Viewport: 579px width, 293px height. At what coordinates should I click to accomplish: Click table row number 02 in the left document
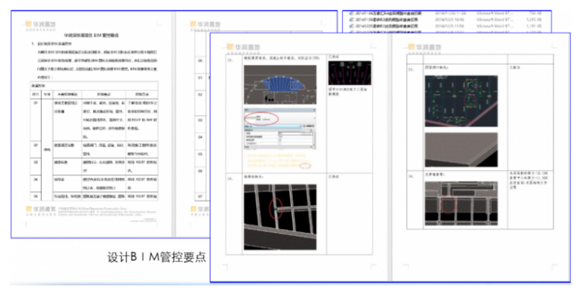click(36, 145)
